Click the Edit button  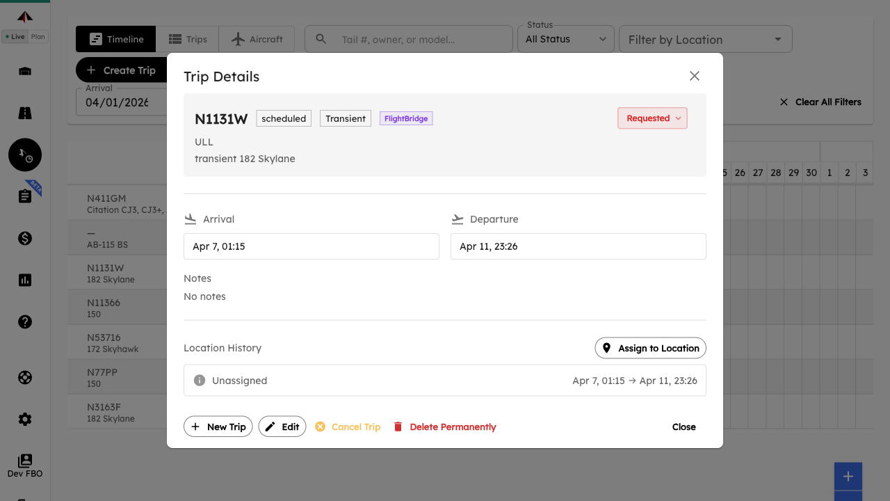click(x=282, y=427)
